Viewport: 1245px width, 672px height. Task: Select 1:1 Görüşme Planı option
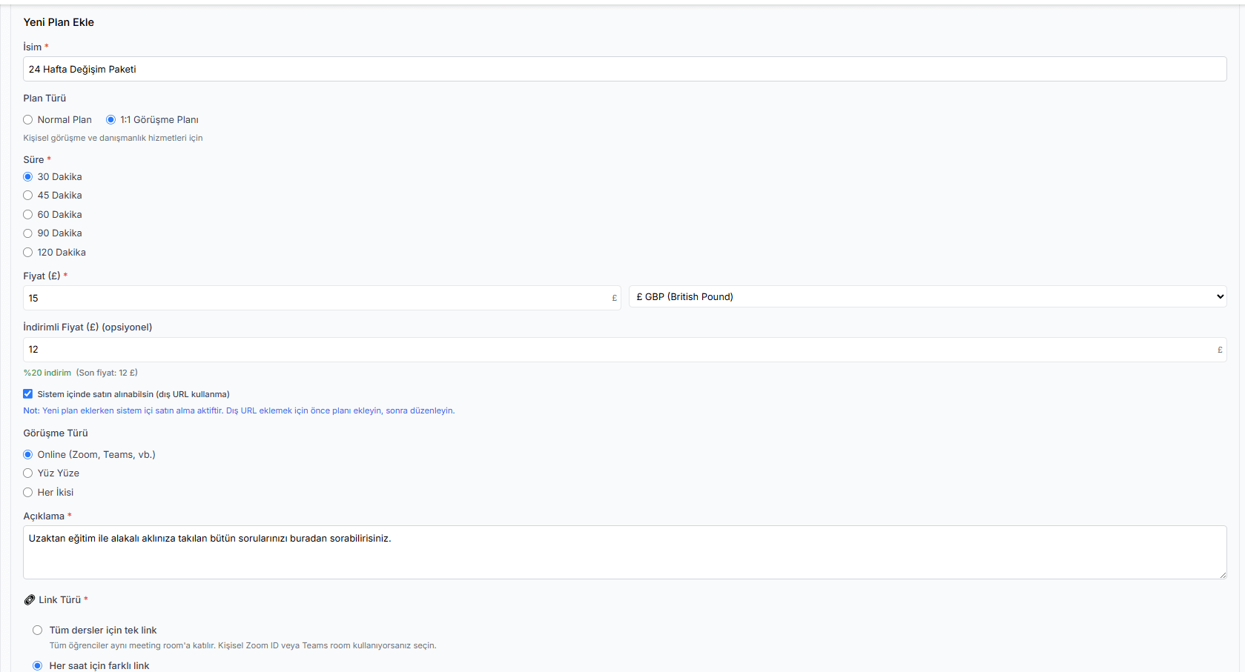click(x=111, y=120)
